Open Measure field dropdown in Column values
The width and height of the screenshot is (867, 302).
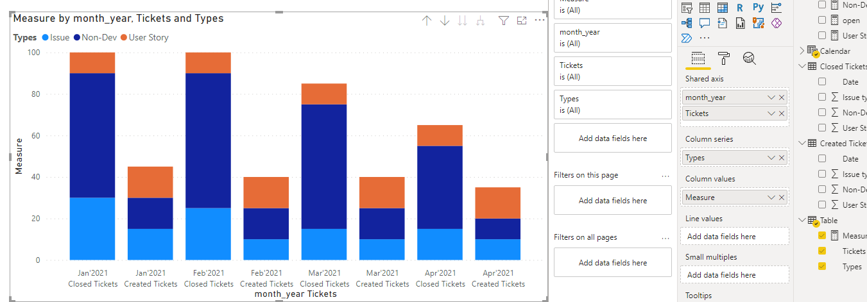click(x=771, y=197)
